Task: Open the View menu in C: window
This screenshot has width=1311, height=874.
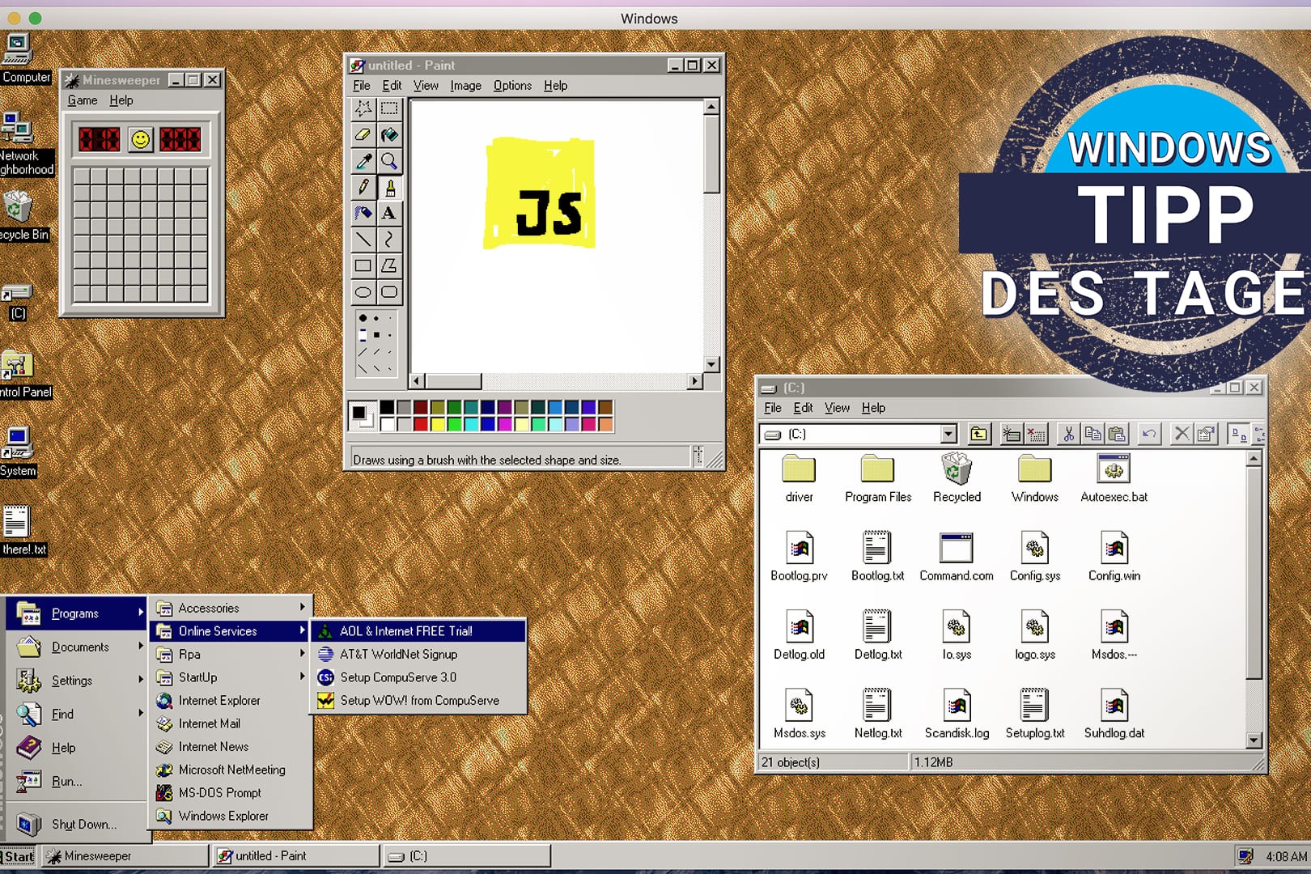Action: coord(837,408)
